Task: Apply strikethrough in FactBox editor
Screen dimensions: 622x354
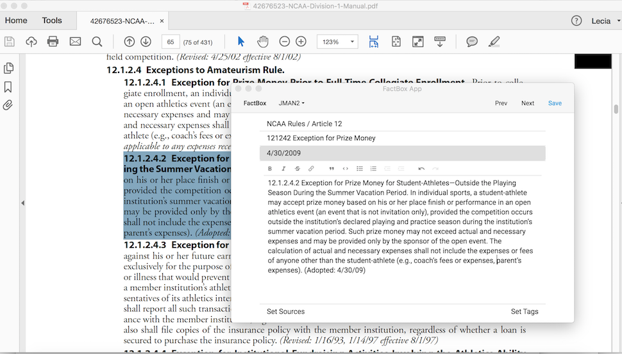Action: tap(297, 169)
